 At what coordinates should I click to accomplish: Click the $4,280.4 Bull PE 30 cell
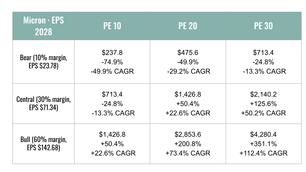click(264, 144)
